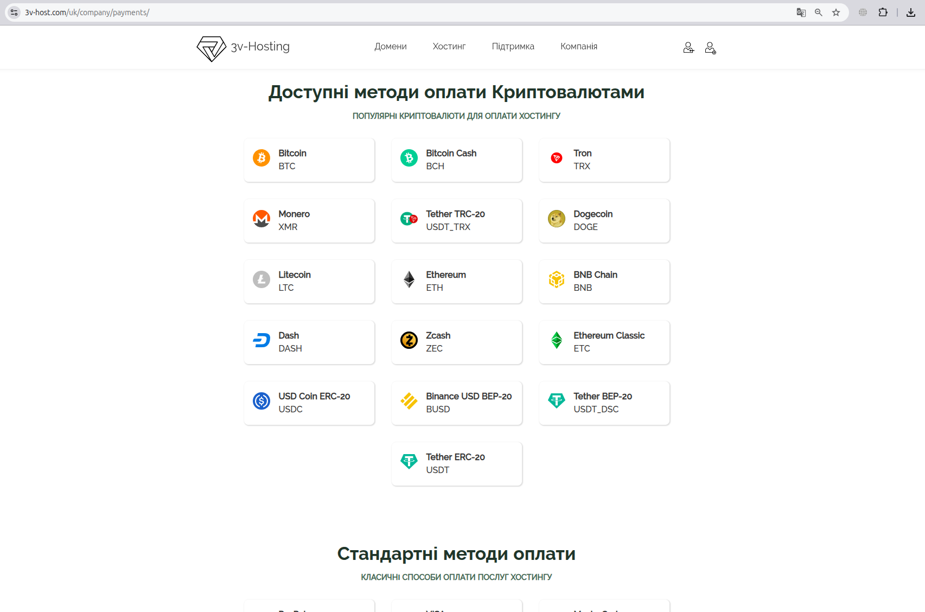
Task: Open the browser extensions puzzle icon
Action: (x=883, y=12)
